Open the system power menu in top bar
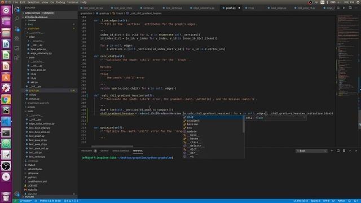This screenshot has height=203, width=361. [x=358, y=2]
